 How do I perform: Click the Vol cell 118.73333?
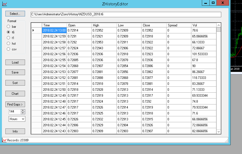(204, 78)
